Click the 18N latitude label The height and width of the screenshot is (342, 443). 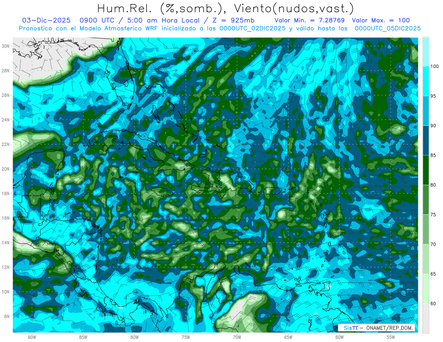coord(6,193)
